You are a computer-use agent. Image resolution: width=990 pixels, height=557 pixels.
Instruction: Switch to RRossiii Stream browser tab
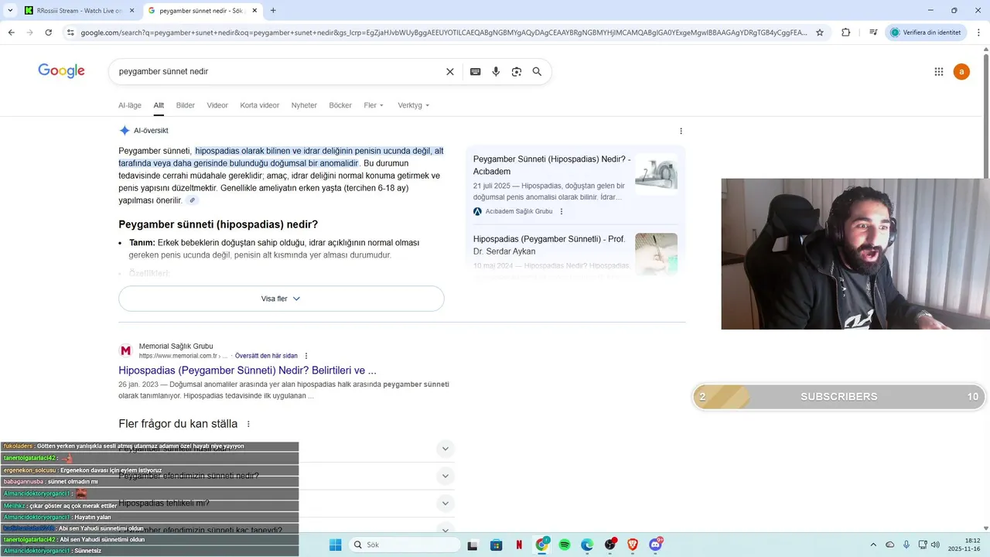(x=79, y=11)
